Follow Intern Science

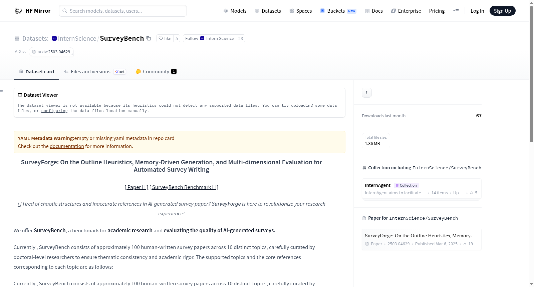pos(210,39)
